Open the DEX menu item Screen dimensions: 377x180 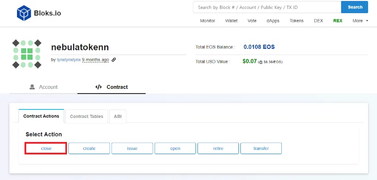tap(319, 21)
